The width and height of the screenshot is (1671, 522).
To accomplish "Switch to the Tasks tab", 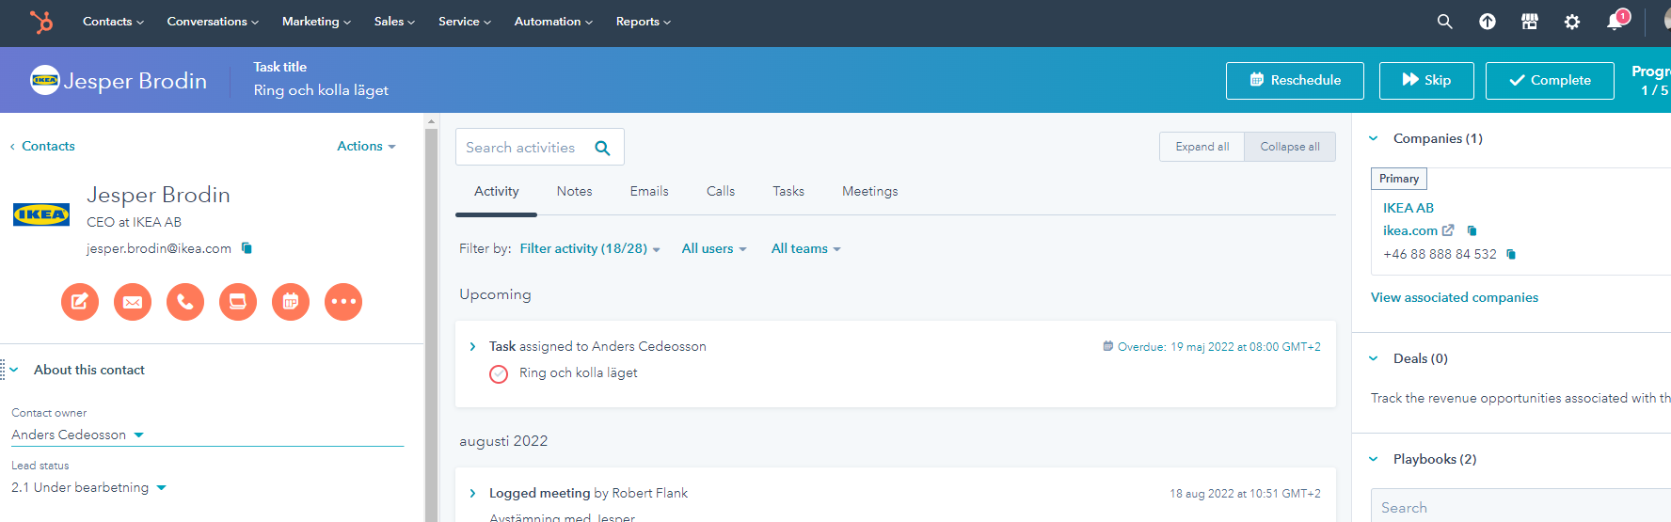I will [788, 192].
